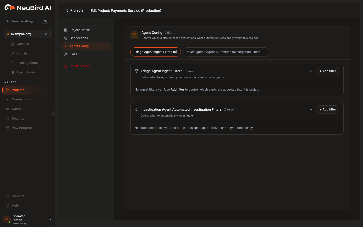The width and height of the screenshot is (363, 227).
Task: Go back to Projects breadcrumb
Action: (x=77, y=11)
